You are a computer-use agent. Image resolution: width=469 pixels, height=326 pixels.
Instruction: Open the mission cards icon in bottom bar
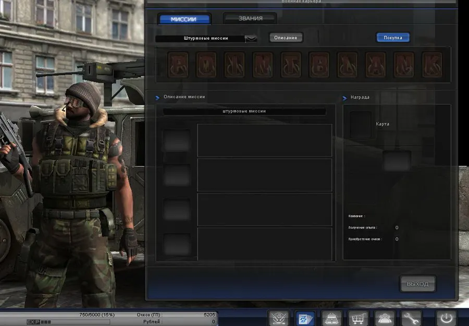pos(305,318)
